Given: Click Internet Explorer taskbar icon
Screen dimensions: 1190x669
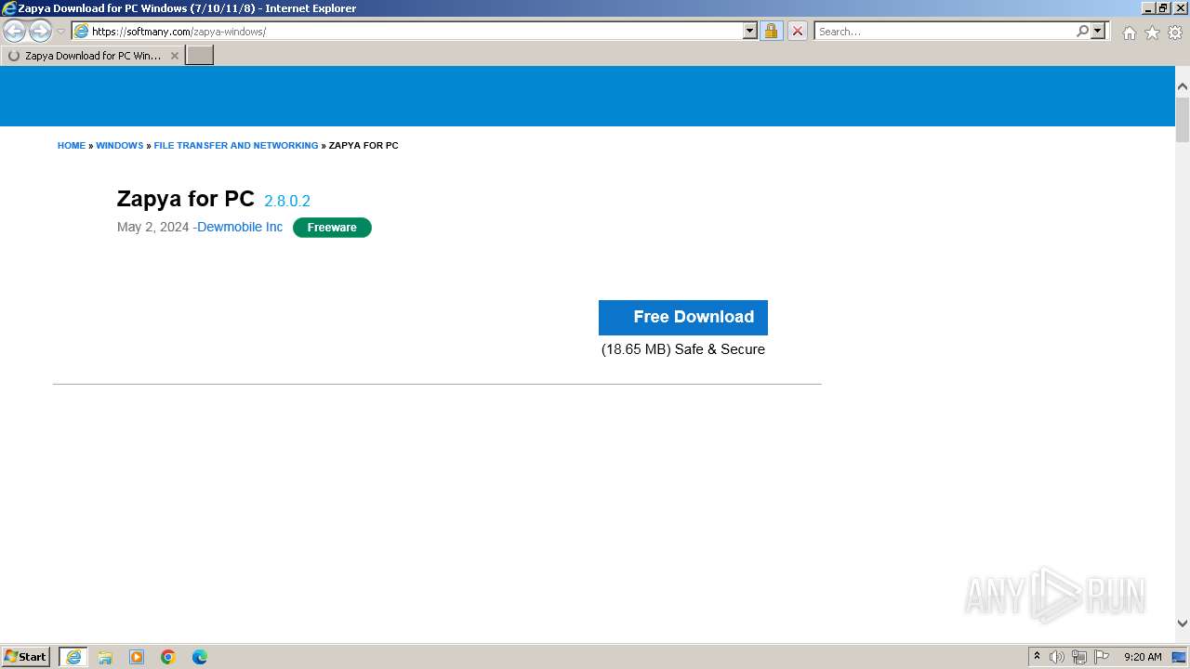Looking at the screenshot, I should click(73, 657).
